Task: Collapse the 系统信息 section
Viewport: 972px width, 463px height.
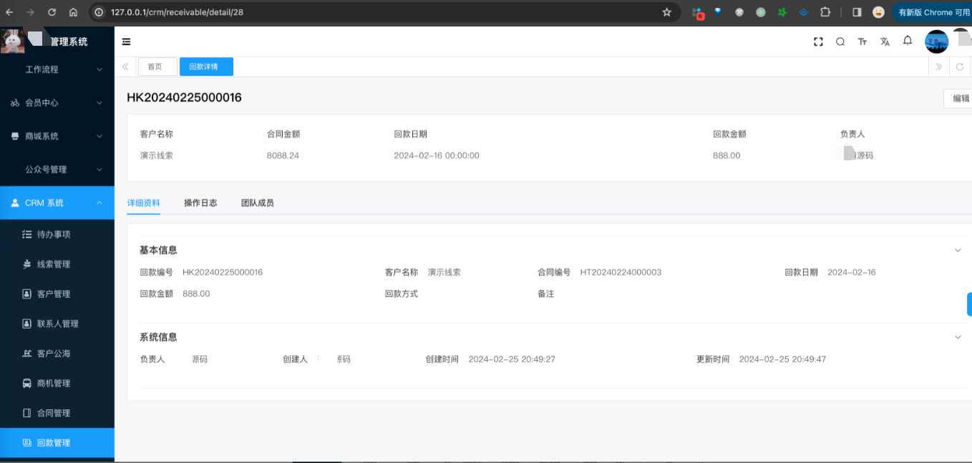Action: [958, 337]
